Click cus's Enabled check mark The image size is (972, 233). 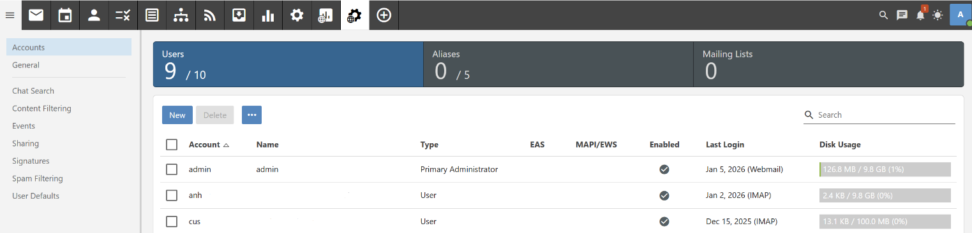pyautogui.click(x=664, y=222)
